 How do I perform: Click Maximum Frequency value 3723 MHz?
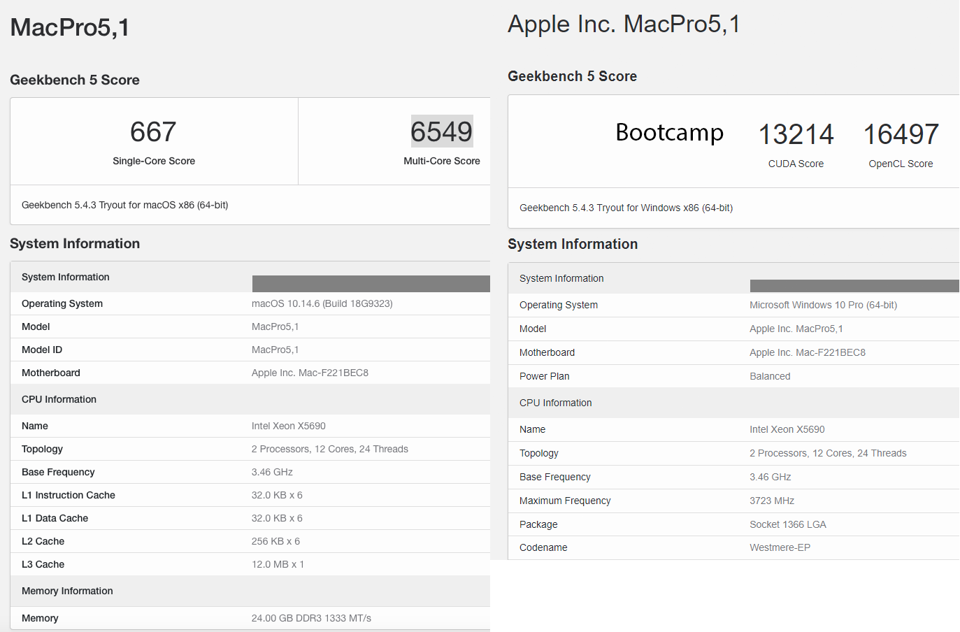[x=772, y=501]
